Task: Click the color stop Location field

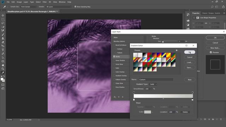Action: (x=172, y=112)
